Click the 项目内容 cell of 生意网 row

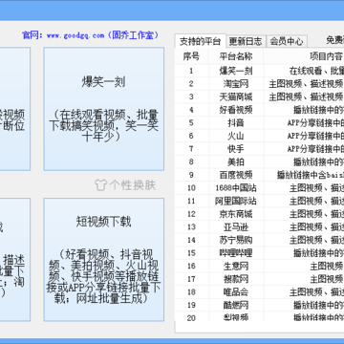304,266
